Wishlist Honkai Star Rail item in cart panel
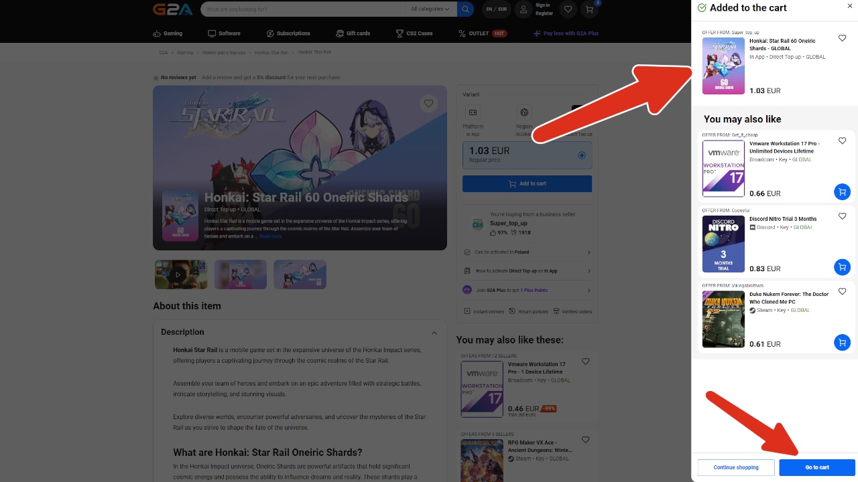The width and height of the screenshot is (858, 482). tap(843, 38)
